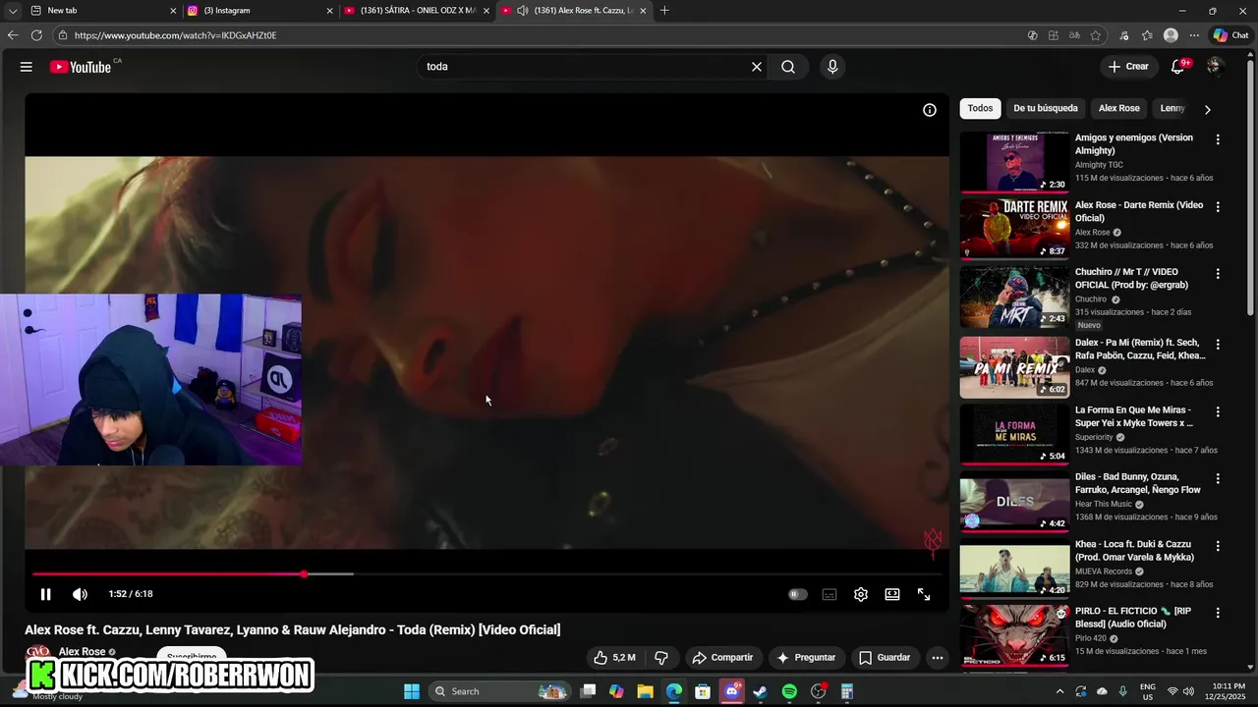Open Steam from the taskbar
Viewport: 1258px width, 707px height.
pyautogui.click(x=761, y=691)
